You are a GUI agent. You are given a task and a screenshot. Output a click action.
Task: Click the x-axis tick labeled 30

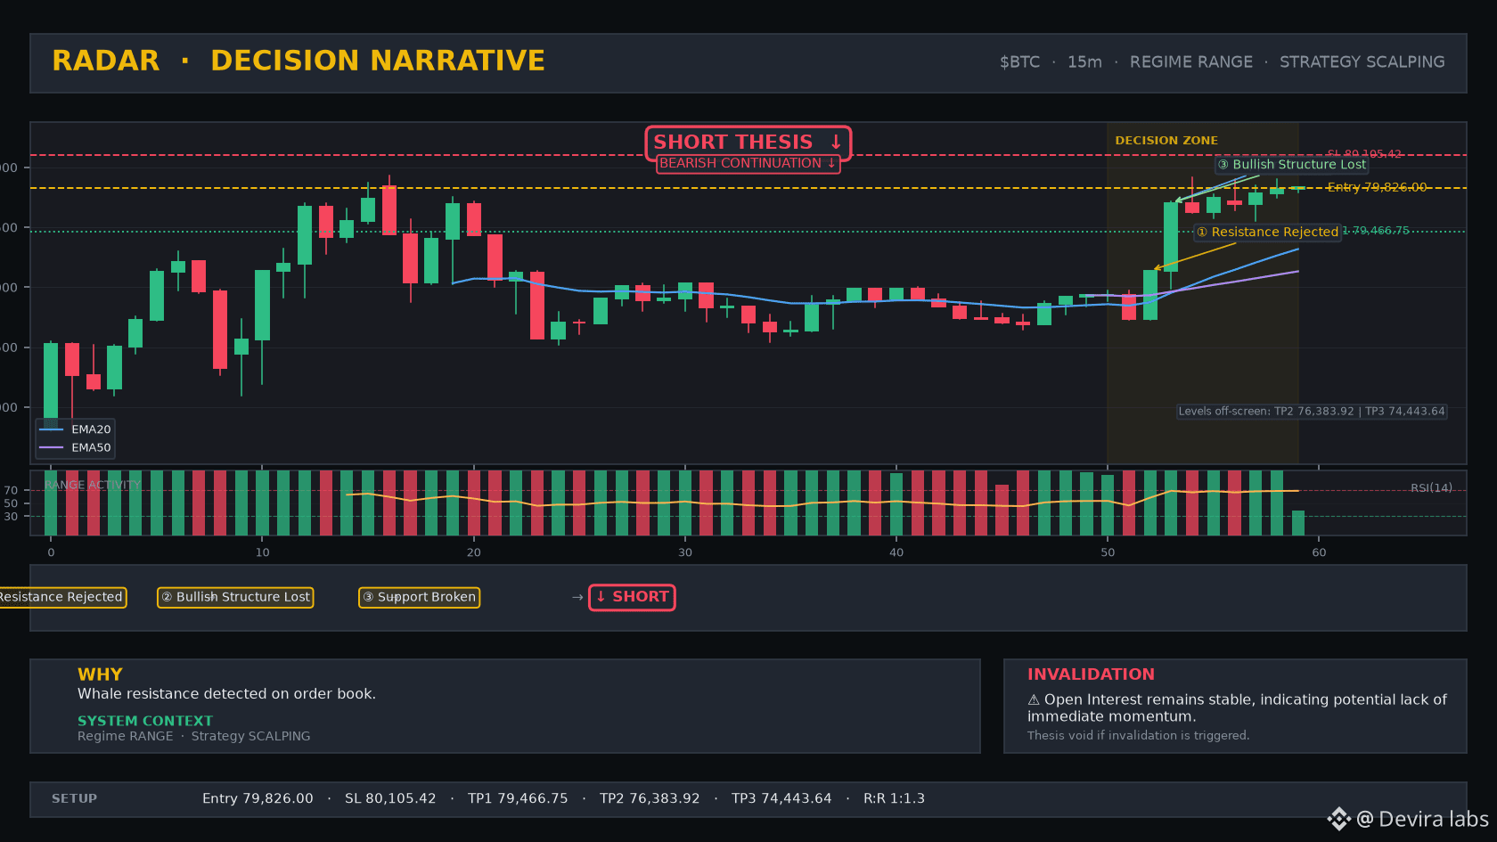pos(684,552)
